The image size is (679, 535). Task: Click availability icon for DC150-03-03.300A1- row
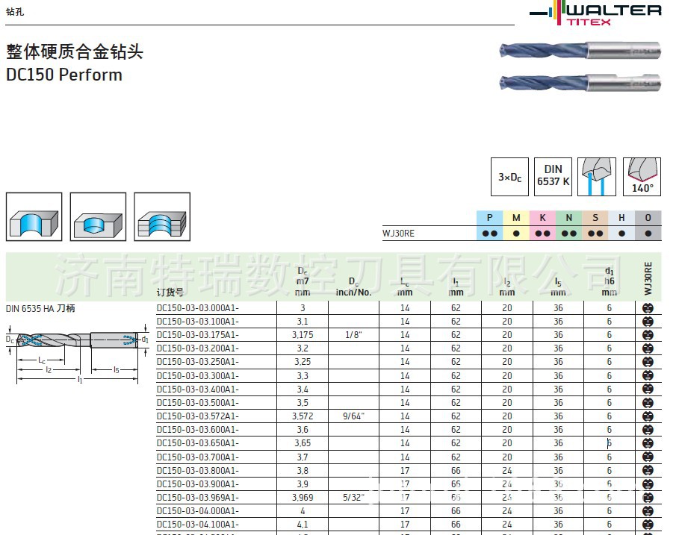click(x=648, y=375)
